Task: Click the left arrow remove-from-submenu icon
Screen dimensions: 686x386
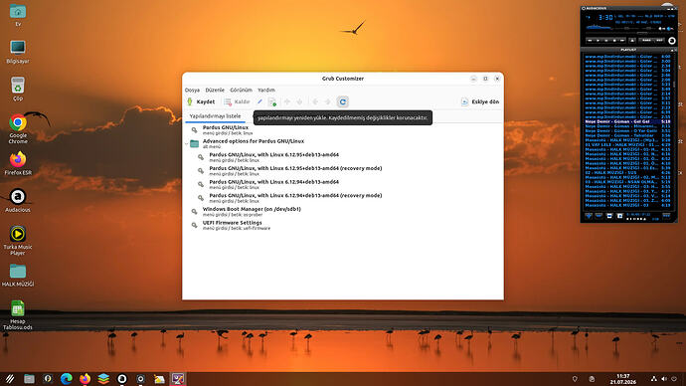Action: (x=315, y=101)
